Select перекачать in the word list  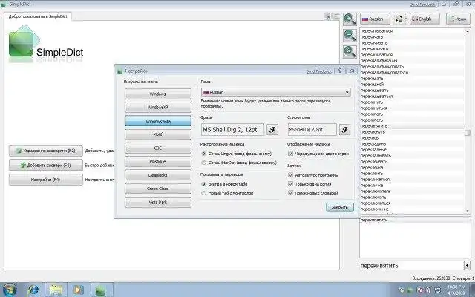413,37
